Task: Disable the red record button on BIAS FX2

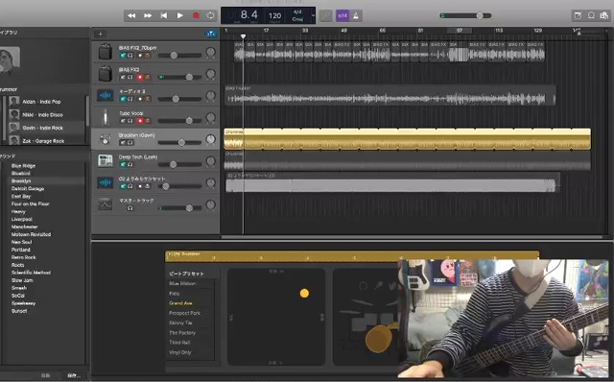Action: pos(140,77)
